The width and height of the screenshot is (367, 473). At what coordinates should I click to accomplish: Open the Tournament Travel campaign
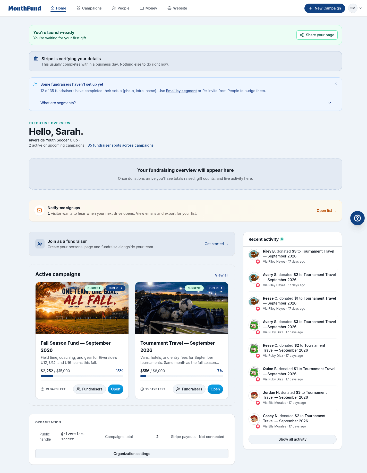pyautogui.click(x=215, y=389)
